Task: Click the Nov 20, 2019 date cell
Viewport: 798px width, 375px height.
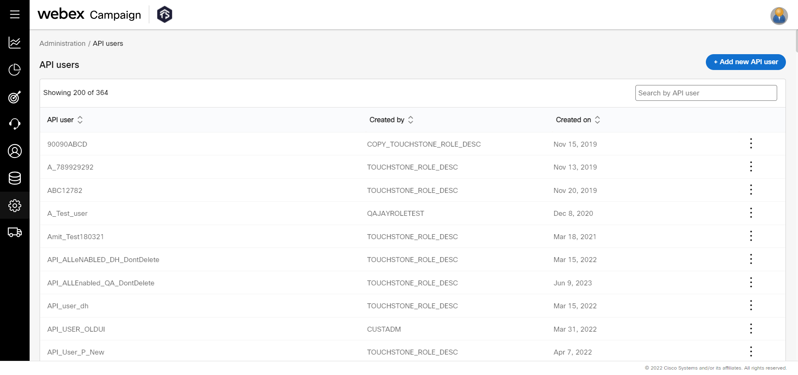Action: [575, 190]
